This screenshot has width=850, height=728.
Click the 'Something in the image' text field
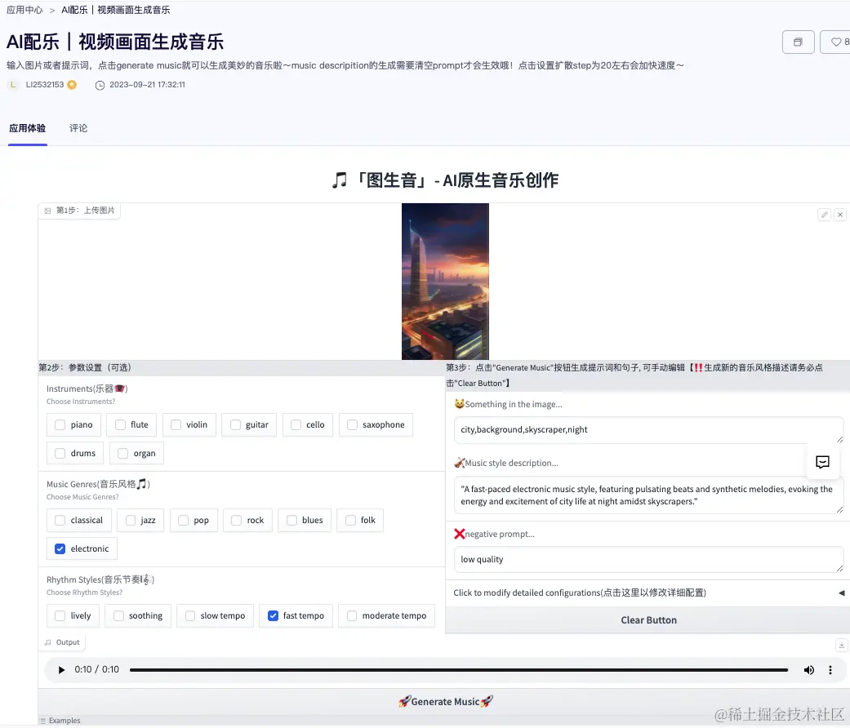click(x=648, y=429)
